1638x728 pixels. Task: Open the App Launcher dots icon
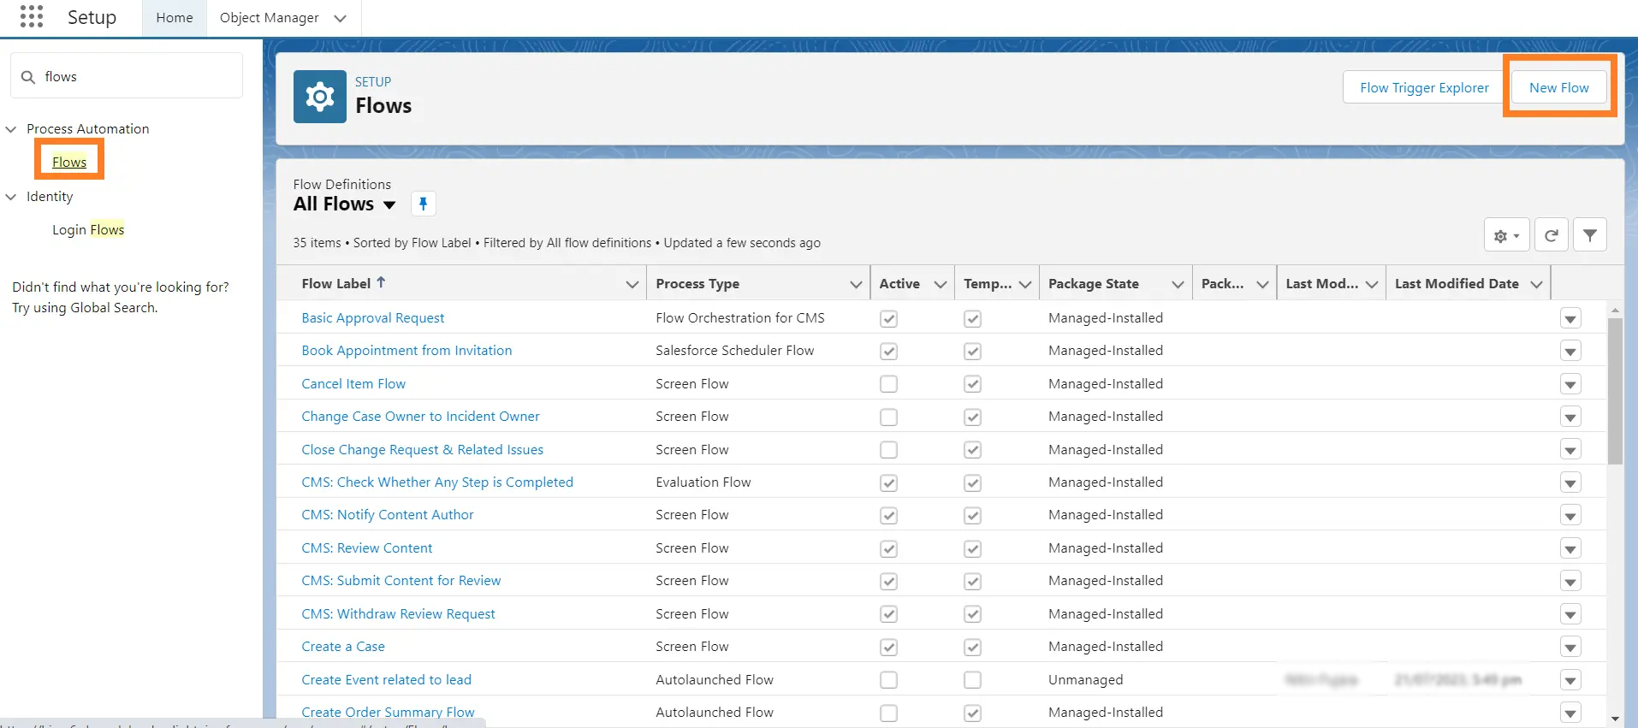point(32,16)
